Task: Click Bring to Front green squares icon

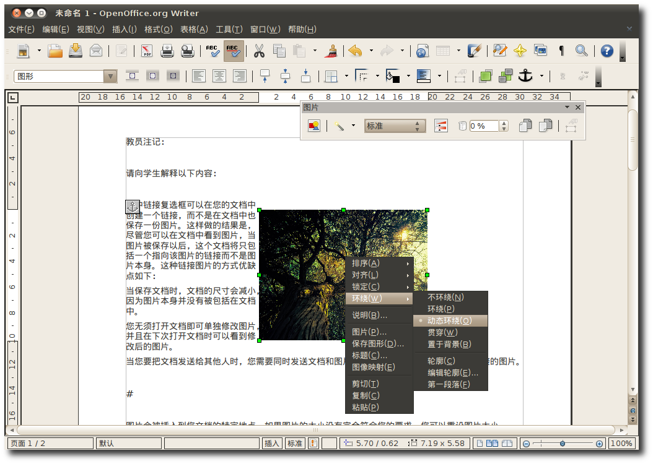Action: (x=485, y=76)
